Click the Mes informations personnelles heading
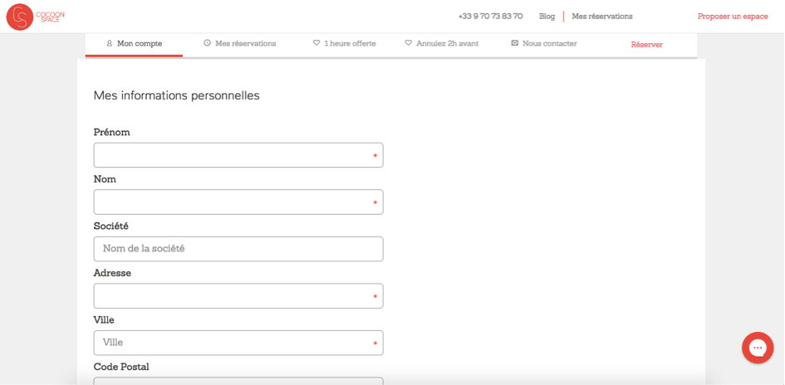Viewport: 785px width, 385px height. [x=177, y=95]
